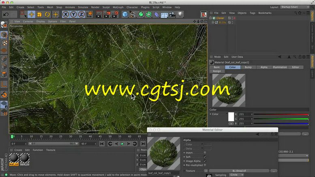The image size is (315, 177).
Task: Select the Basic tab
Action: [x=217, y=67]
